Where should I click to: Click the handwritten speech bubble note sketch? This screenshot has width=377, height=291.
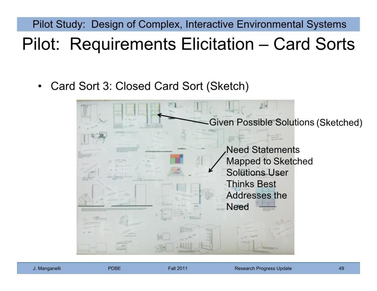(207, 195)
